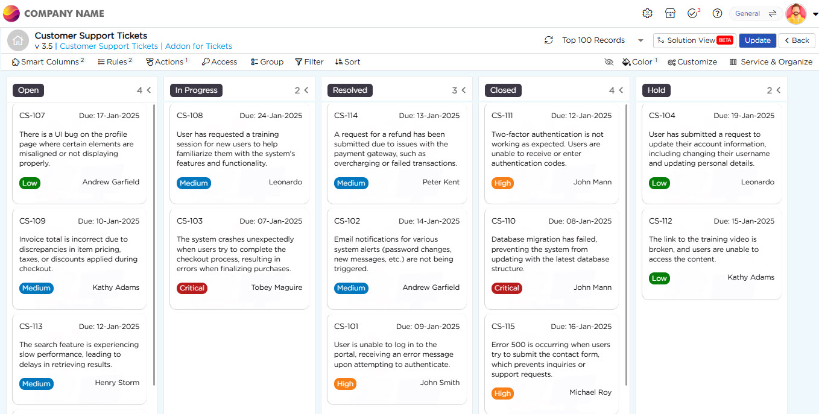The height and width of the screenshot is (414, 819).
Task: Open the Addon for Tickets link
Action: pyautogui.click(x=198, y=46)
